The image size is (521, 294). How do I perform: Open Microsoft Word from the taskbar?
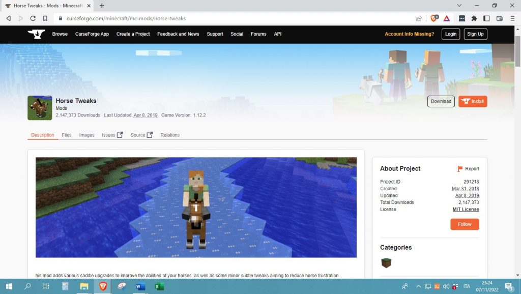pos(140,286)
